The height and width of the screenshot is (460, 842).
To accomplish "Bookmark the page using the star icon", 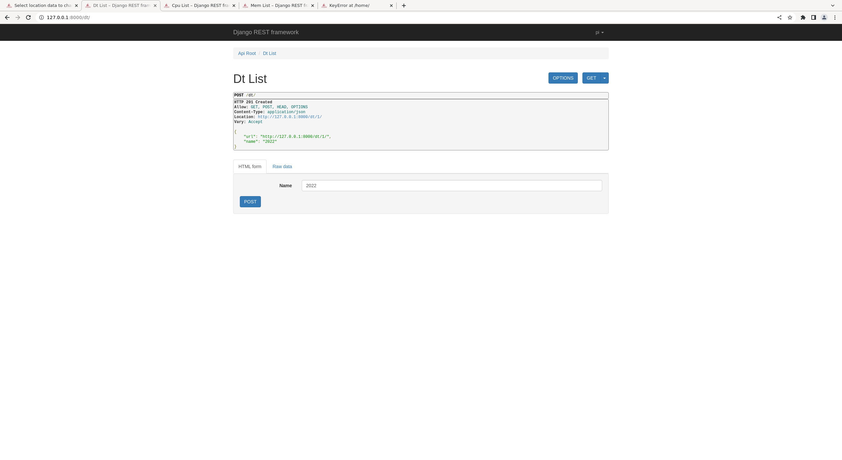I will [790, 17].
